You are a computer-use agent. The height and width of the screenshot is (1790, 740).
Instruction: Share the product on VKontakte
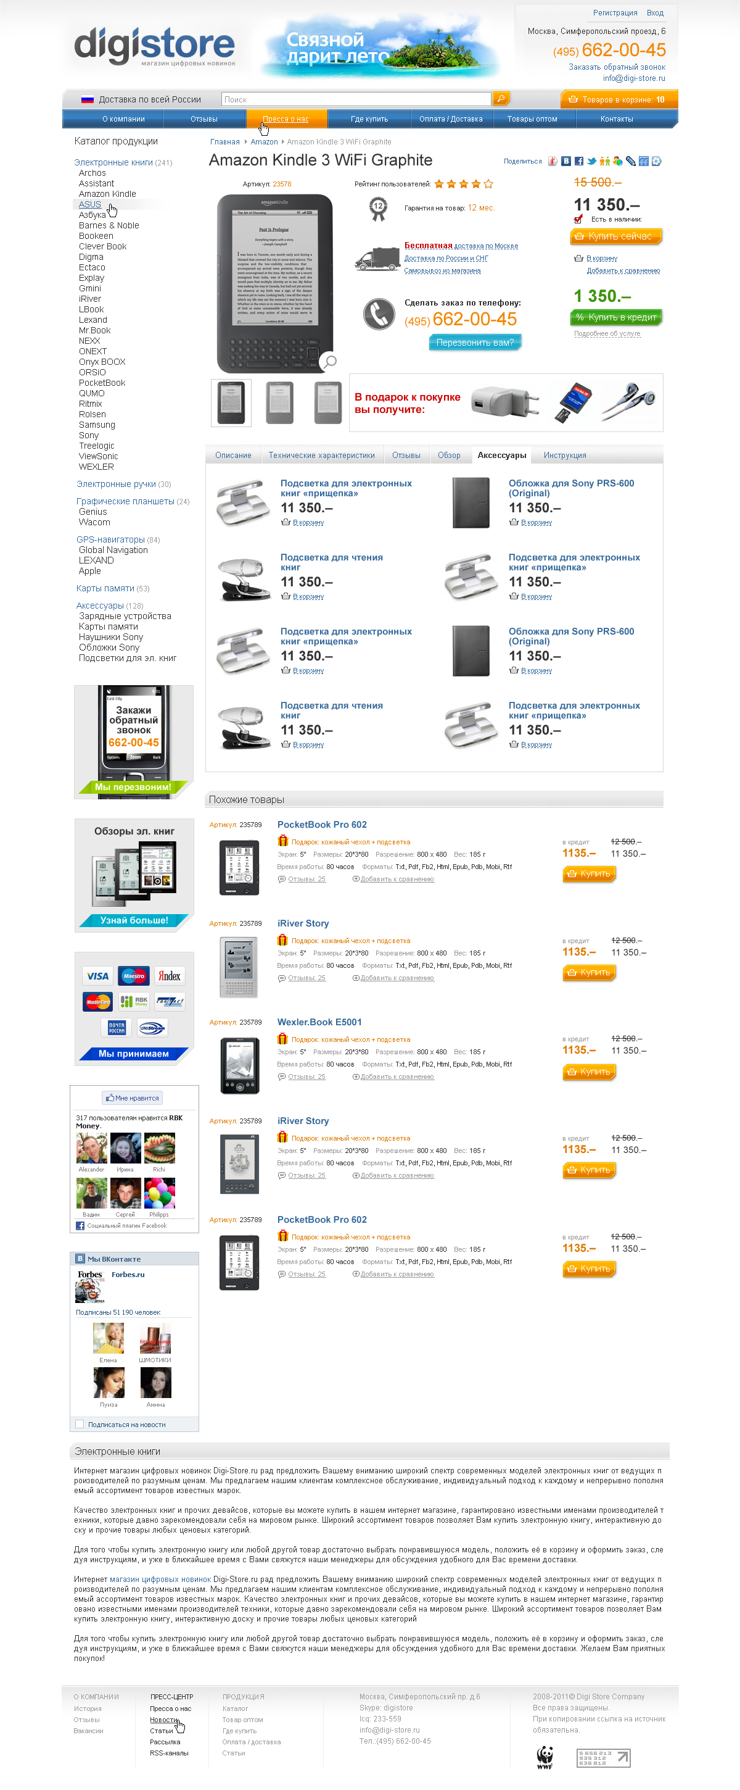(x=567, y=161)
